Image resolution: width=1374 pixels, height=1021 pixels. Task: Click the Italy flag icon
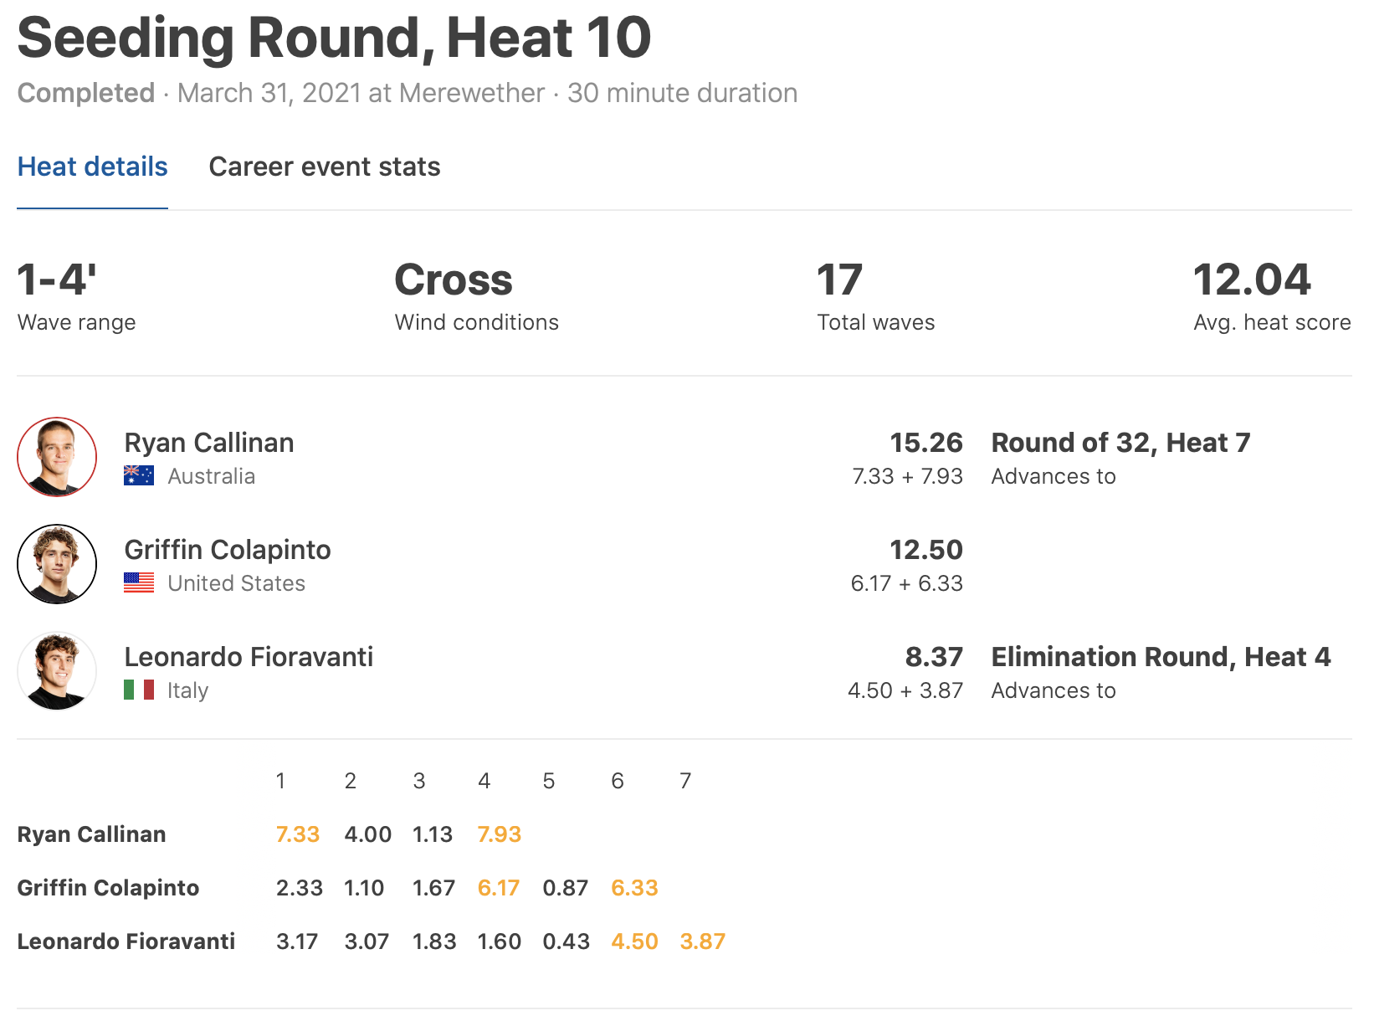[x=139, y=690]
